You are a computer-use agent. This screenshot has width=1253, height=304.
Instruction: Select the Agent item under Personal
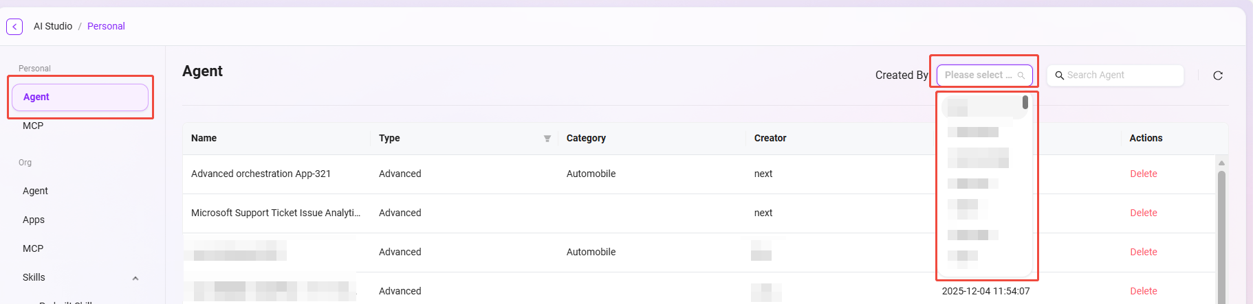point(80,97)
